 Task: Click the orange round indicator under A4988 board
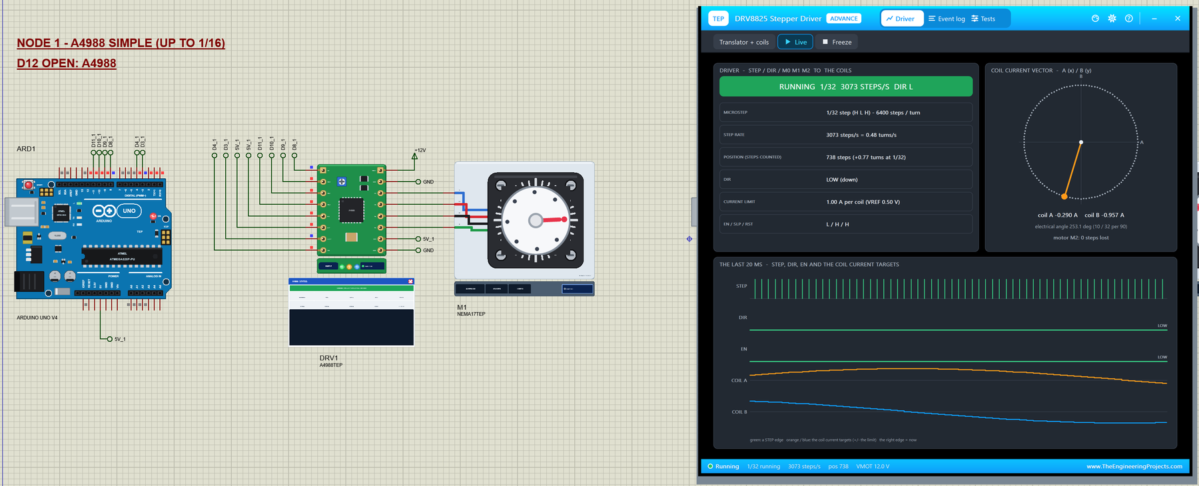[349, 267]
